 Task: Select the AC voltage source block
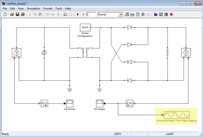(44, 53)
